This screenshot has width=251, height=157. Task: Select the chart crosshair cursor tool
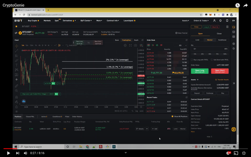pos(16,46)
